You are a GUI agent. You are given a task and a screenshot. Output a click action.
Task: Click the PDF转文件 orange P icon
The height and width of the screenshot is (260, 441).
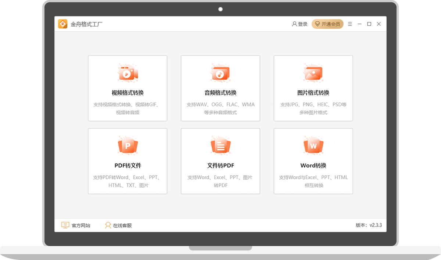point(128,146)
